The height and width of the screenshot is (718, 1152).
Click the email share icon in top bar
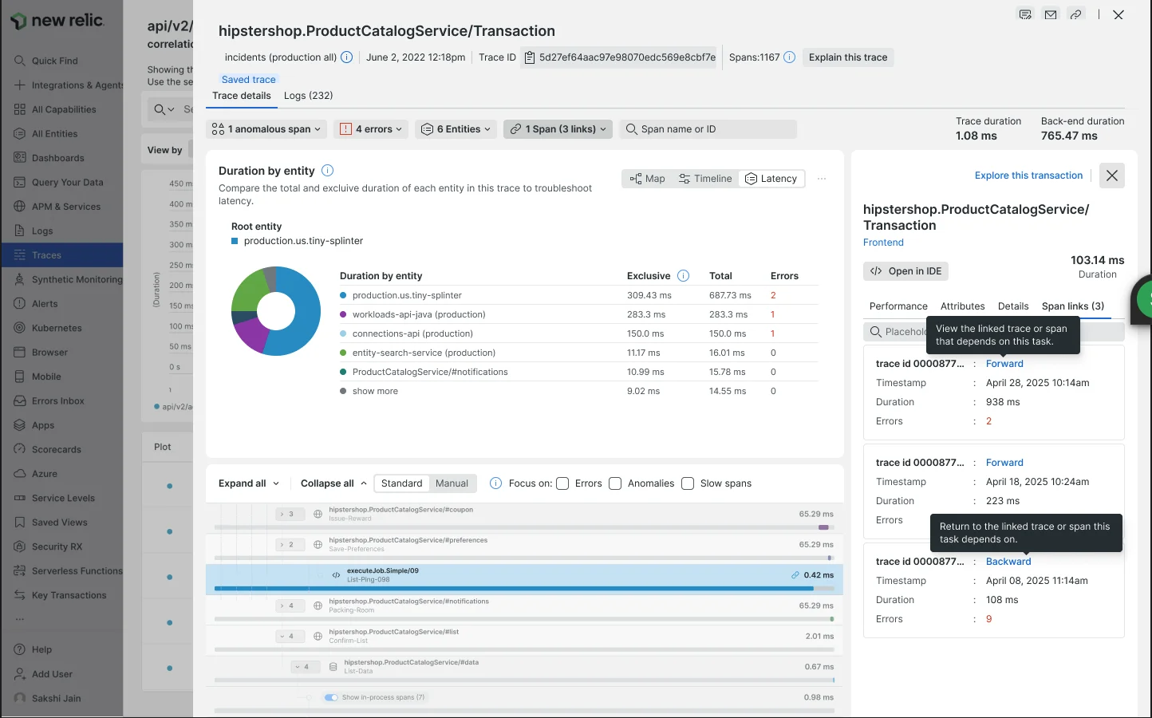[1051, 14]
